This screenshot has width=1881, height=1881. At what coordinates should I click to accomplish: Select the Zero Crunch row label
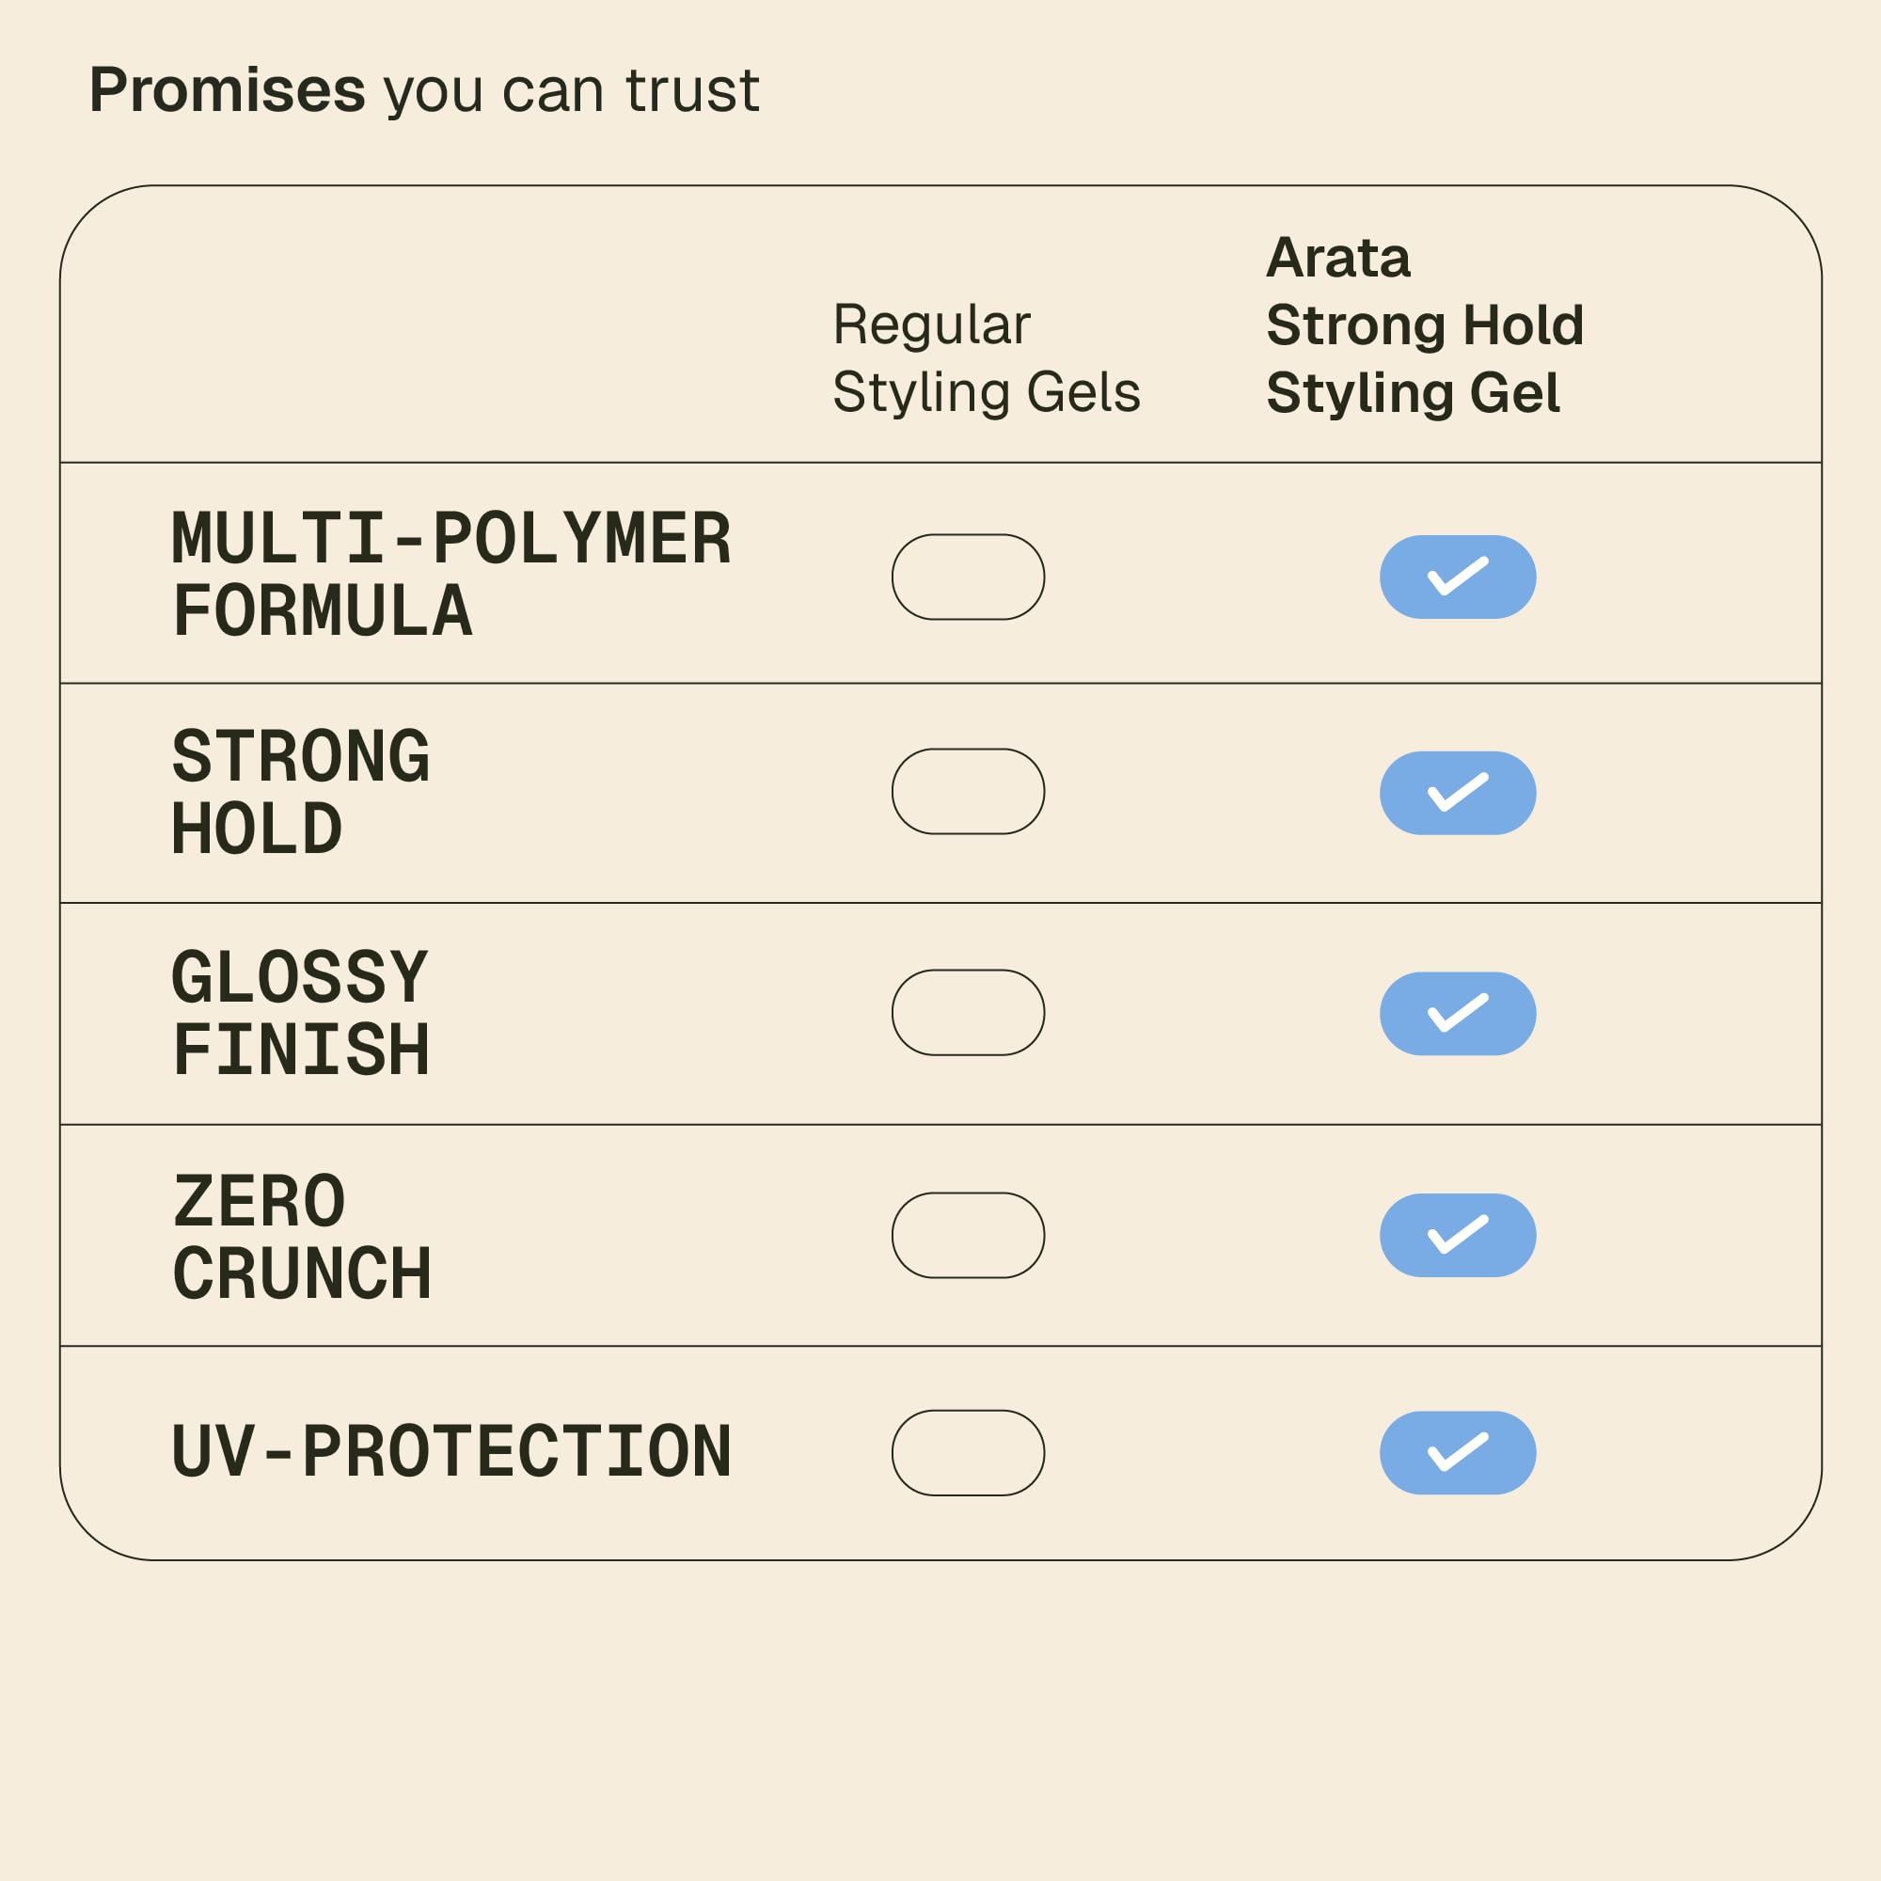(302, 1237)
